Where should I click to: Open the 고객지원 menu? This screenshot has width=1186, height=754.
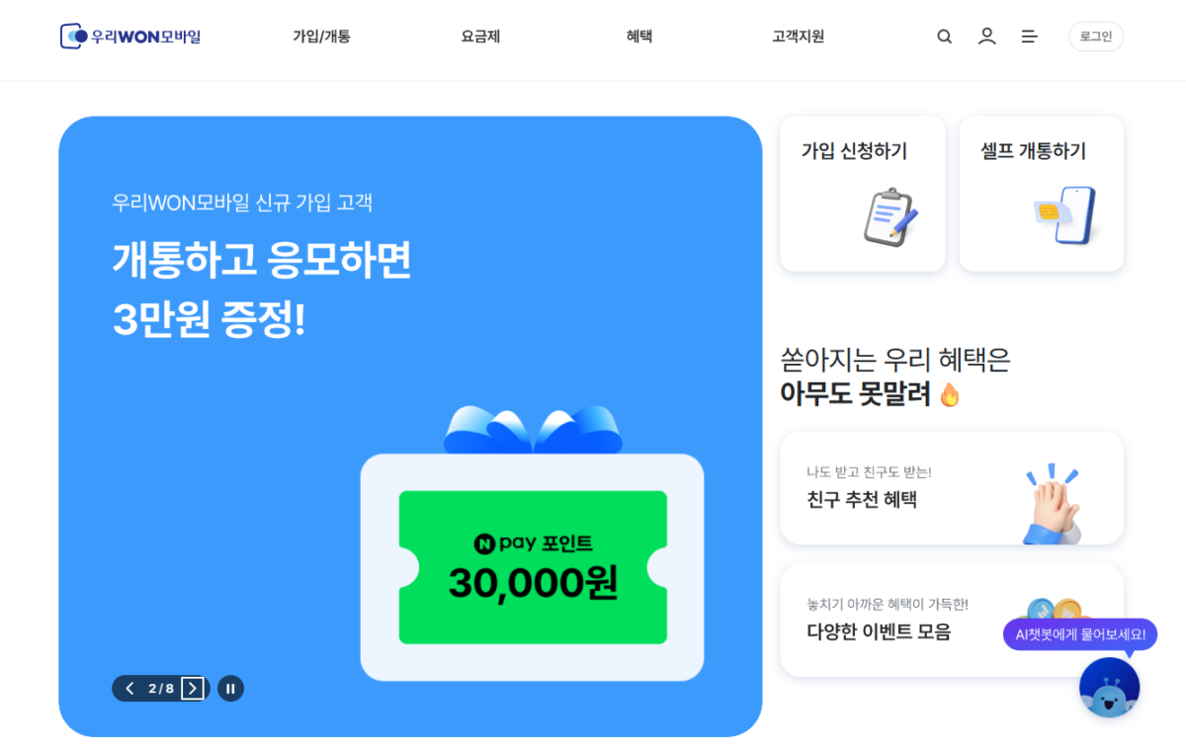(x=798, y=37)
